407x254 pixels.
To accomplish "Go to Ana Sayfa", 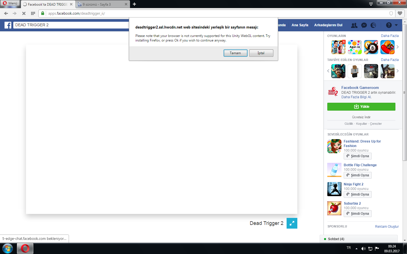I will 300,25.
